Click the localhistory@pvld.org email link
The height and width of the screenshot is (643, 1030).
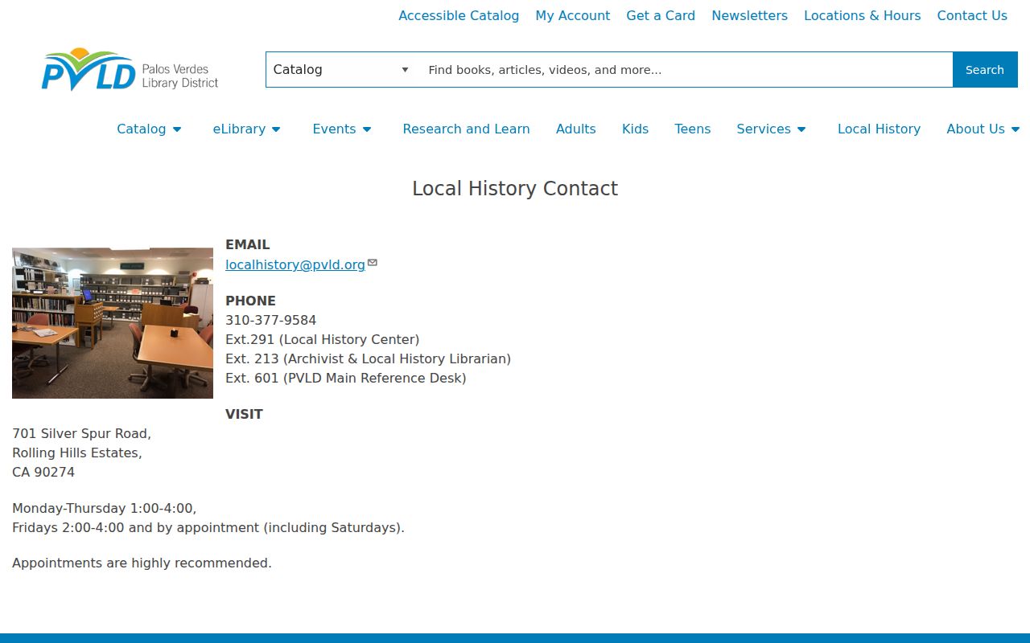pos(295,264)
